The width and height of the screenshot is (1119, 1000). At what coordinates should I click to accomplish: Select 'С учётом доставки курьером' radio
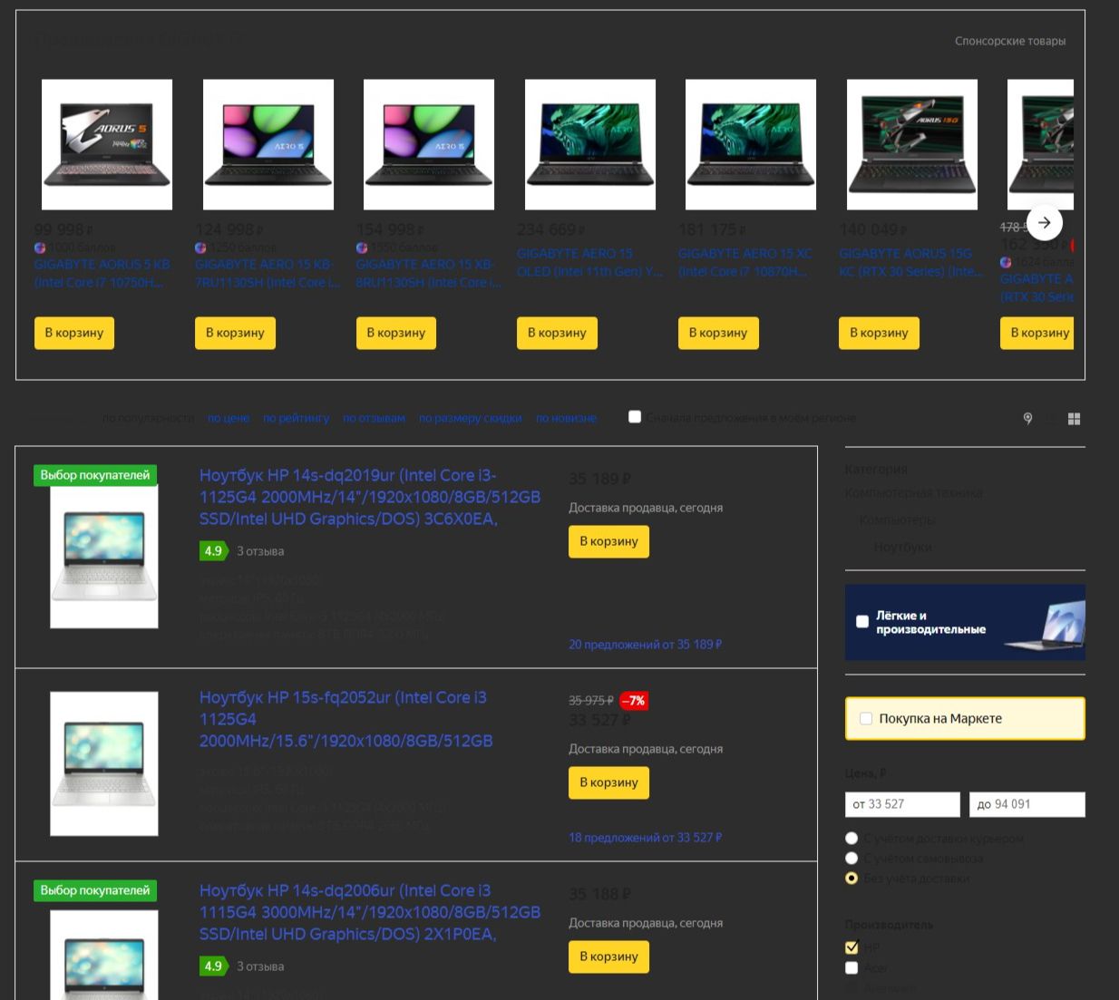pyautogui.click(x=851, y=839)
